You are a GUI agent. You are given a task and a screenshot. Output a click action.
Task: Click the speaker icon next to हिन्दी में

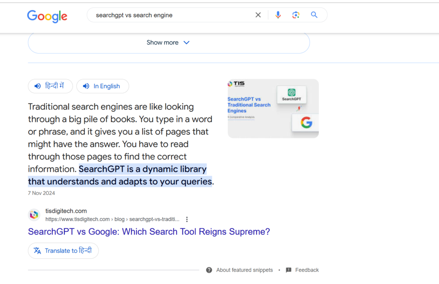click(37, 86)
